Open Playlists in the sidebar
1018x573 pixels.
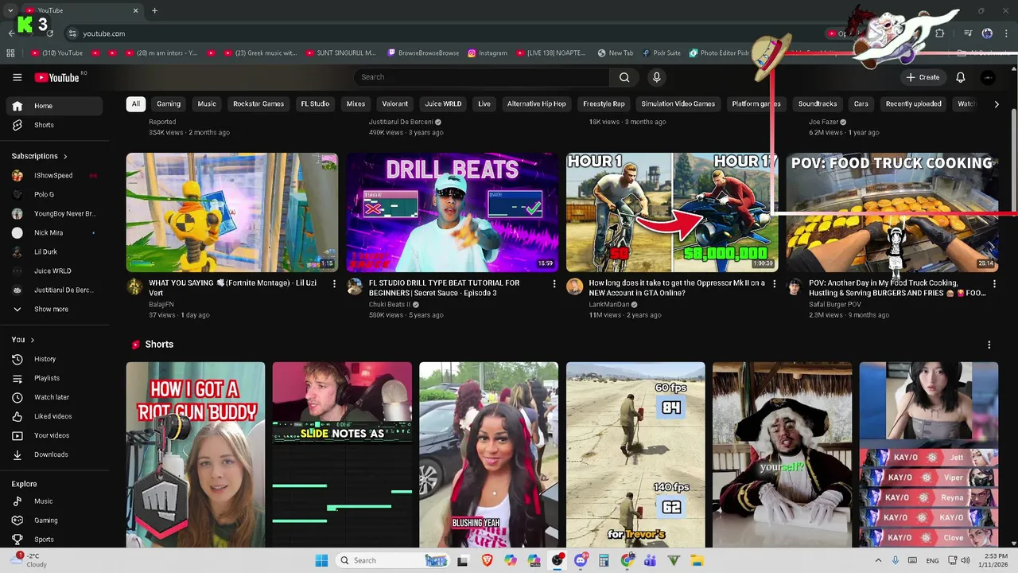[x=52, y=378]
